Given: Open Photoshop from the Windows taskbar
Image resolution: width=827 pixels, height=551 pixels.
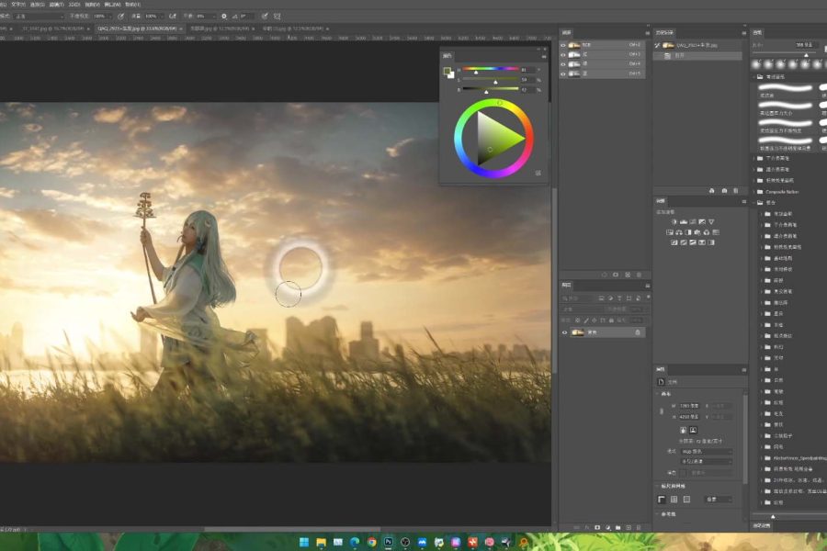Looking at the screenshot, I should pos(389,543).
